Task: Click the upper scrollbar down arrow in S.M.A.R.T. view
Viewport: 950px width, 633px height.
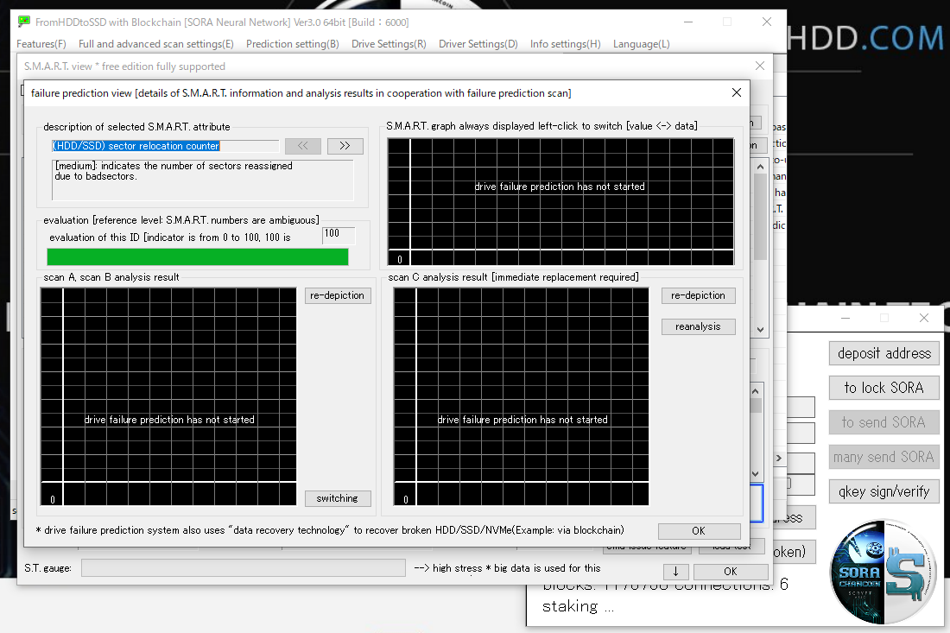Action: (x=760, y=330)
